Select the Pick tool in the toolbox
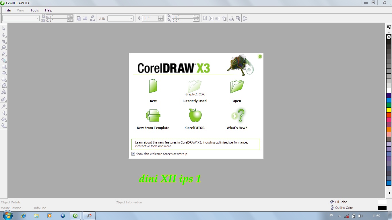 pos(4,29)
